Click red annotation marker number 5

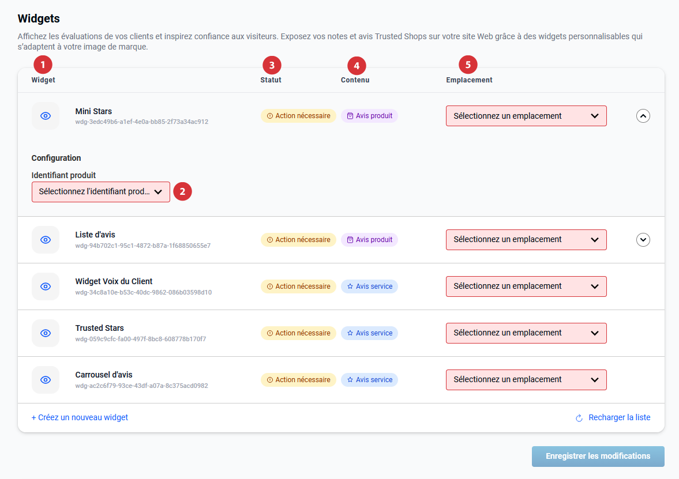point(468,65)
